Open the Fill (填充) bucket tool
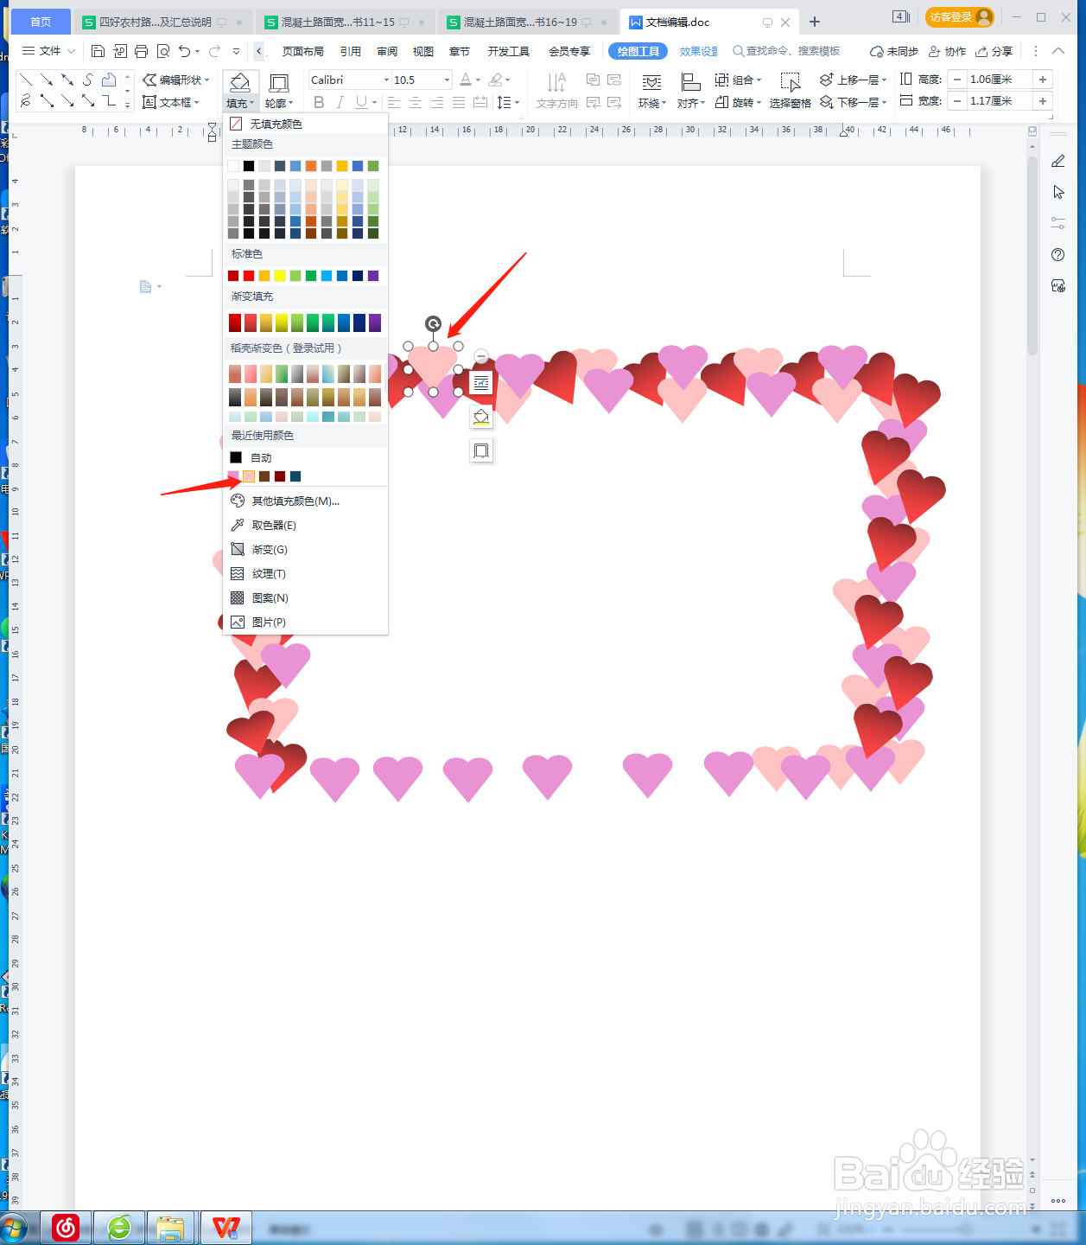This screenshot has height=1245, width=1086. (x=240, y=83)
